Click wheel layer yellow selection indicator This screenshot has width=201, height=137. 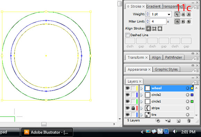click(192, 88)
